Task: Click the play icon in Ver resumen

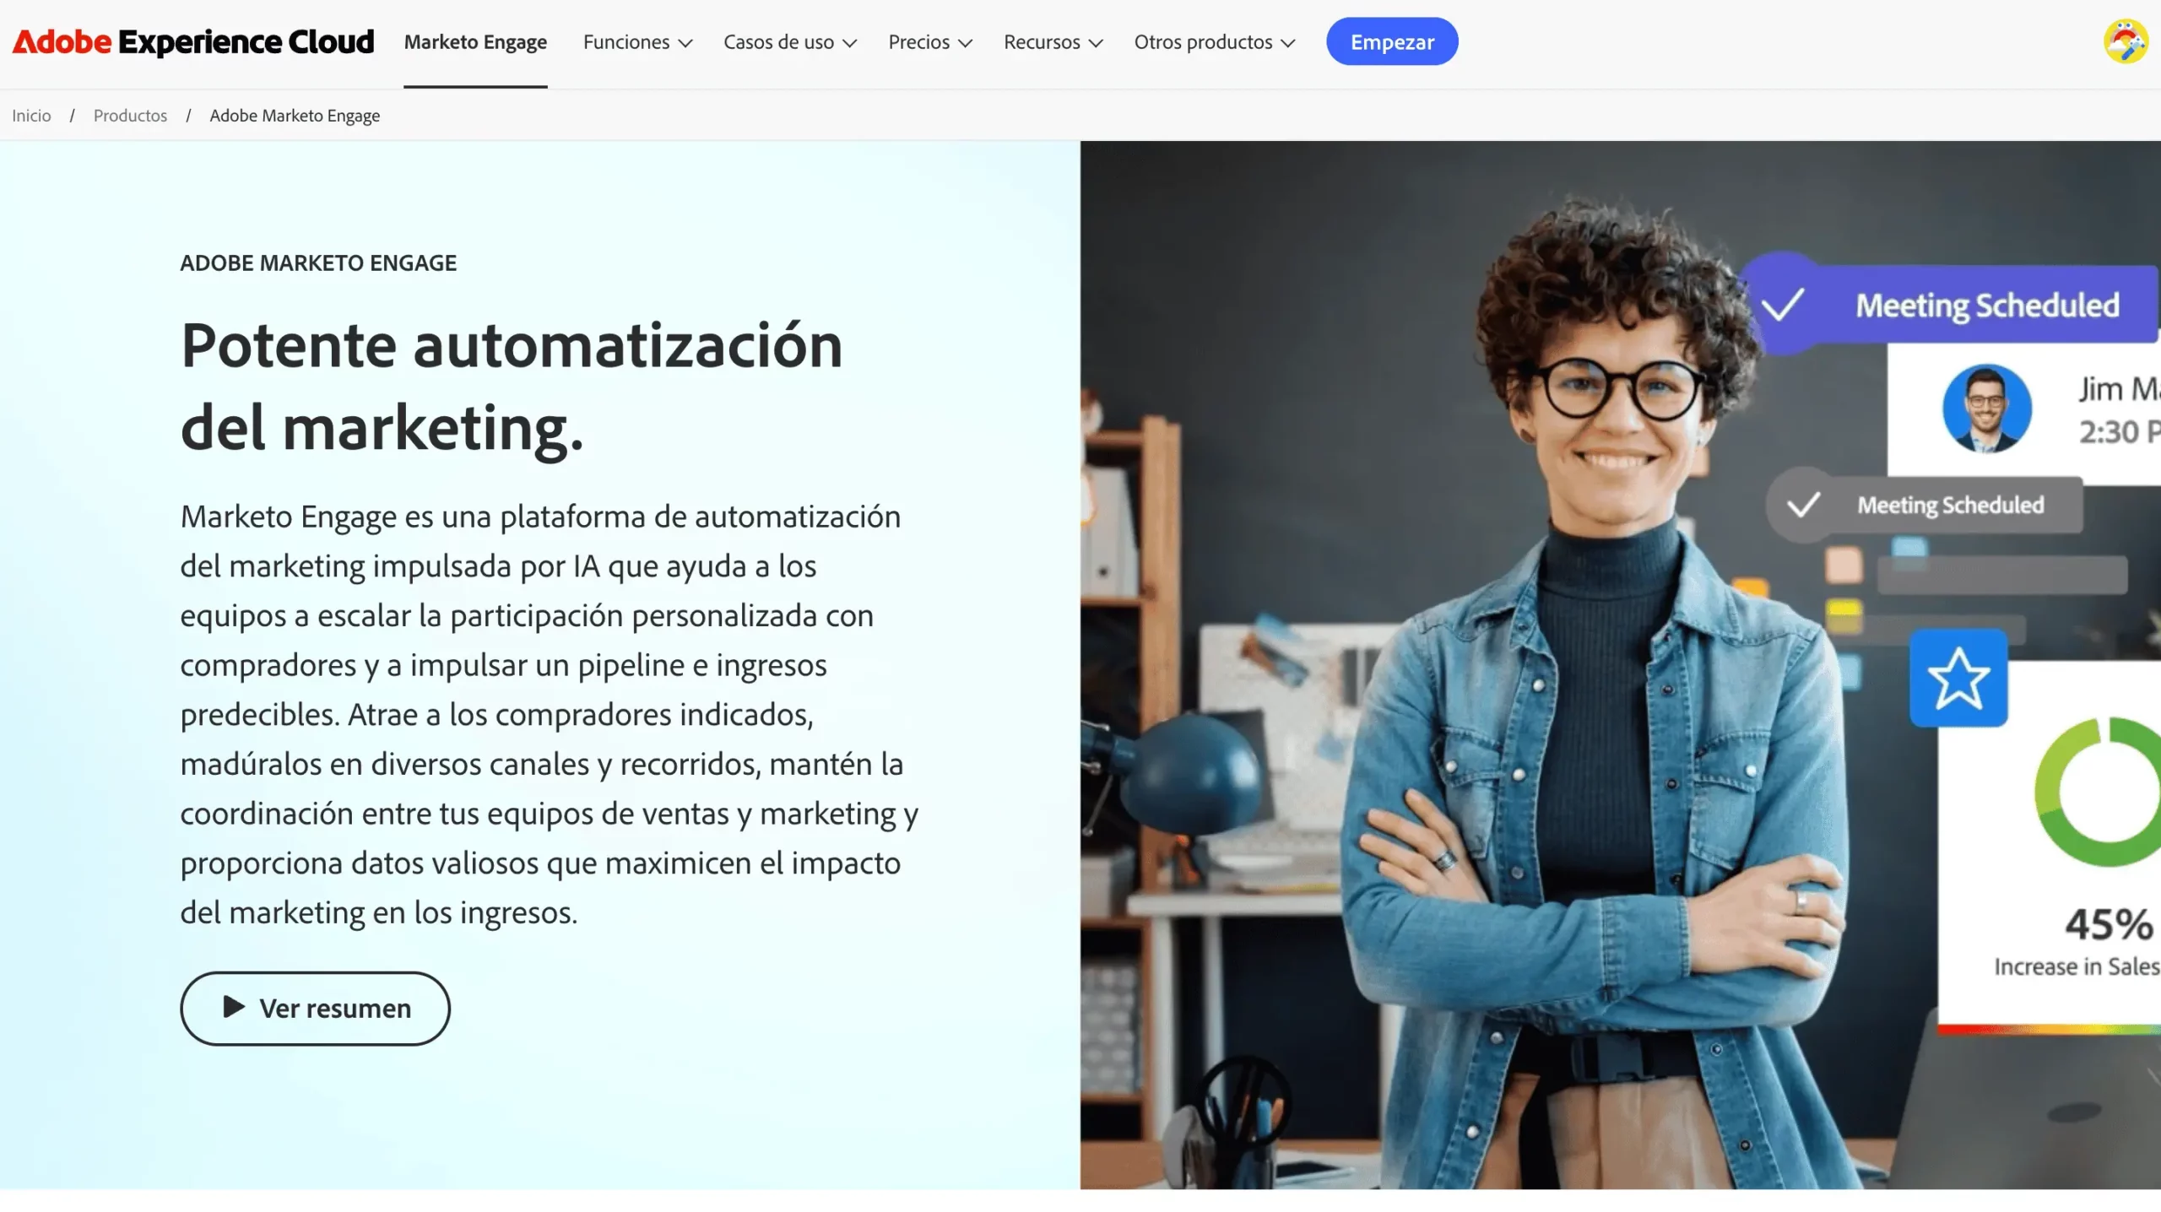Action: click(x=234, y=1007)
